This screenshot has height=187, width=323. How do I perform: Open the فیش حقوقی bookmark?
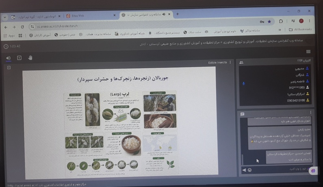tap(65, 35)
